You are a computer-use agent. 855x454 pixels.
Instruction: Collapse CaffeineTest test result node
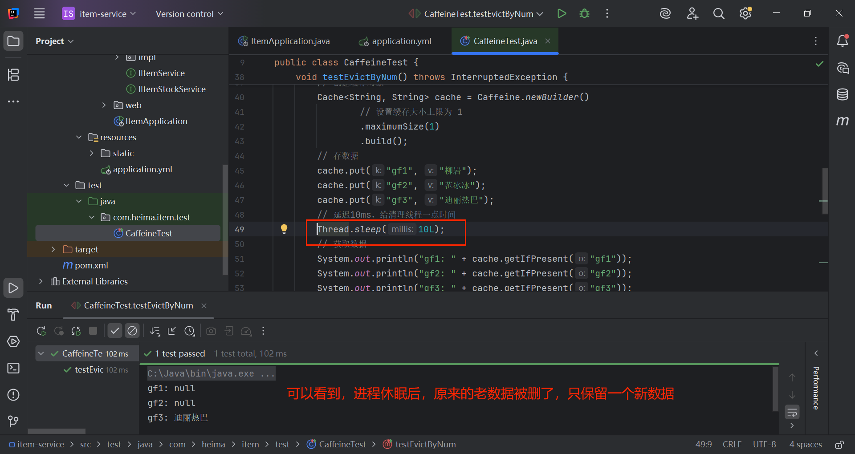[x=41, y=353]
